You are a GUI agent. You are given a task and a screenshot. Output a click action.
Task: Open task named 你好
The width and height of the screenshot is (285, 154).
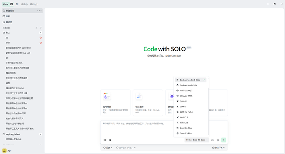click(8, 43)
